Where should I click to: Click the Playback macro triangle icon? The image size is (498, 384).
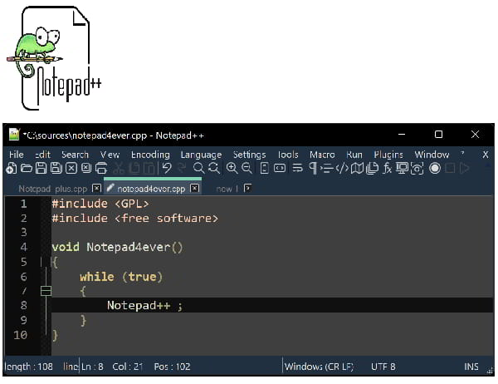[x=464, y=168]
